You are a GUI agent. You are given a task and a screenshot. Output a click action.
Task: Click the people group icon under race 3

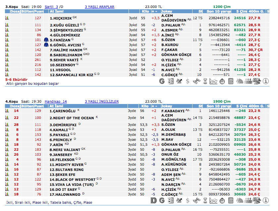pyautogui.click(x=248, y=81)
